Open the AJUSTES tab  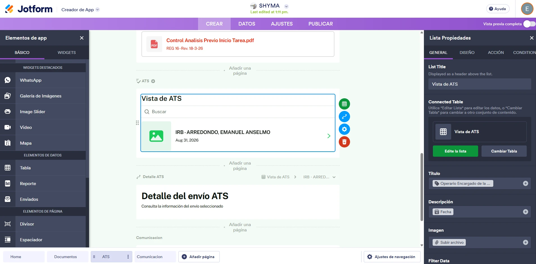coord(282,24)
